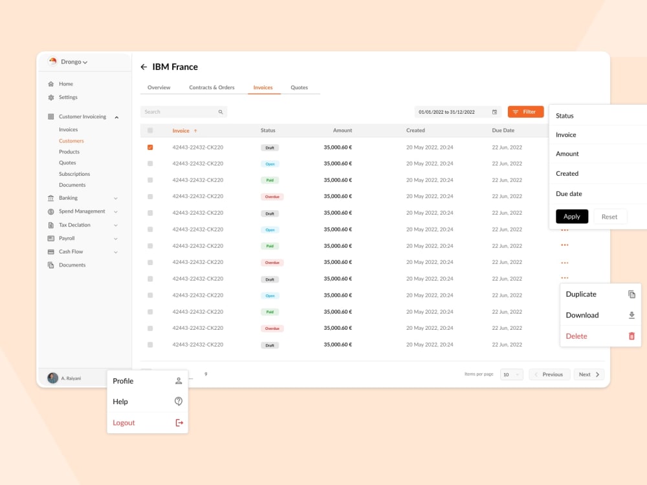This screenshot has width=647, height=485.
Task: Open the items per page dropdown
Action: [512, 374]
